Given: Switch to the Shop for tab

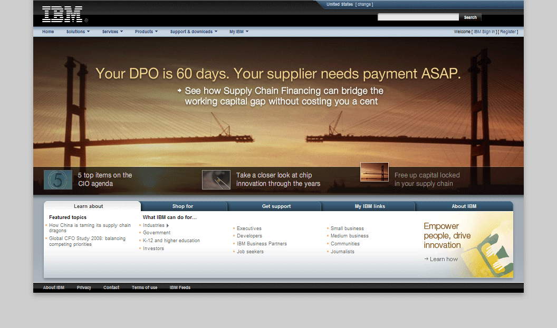Looking at the screenshot, I should pyautogui.click(x=183, y=206).
